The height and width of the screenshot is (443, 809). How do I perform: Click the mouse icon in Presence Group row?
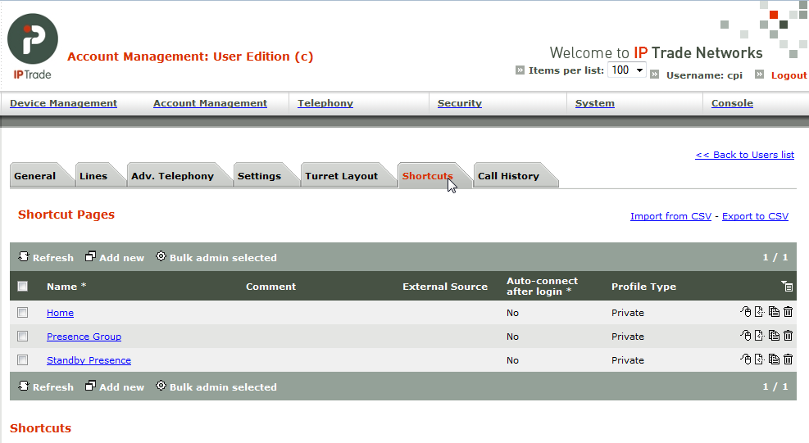click(x=745, y=336)
